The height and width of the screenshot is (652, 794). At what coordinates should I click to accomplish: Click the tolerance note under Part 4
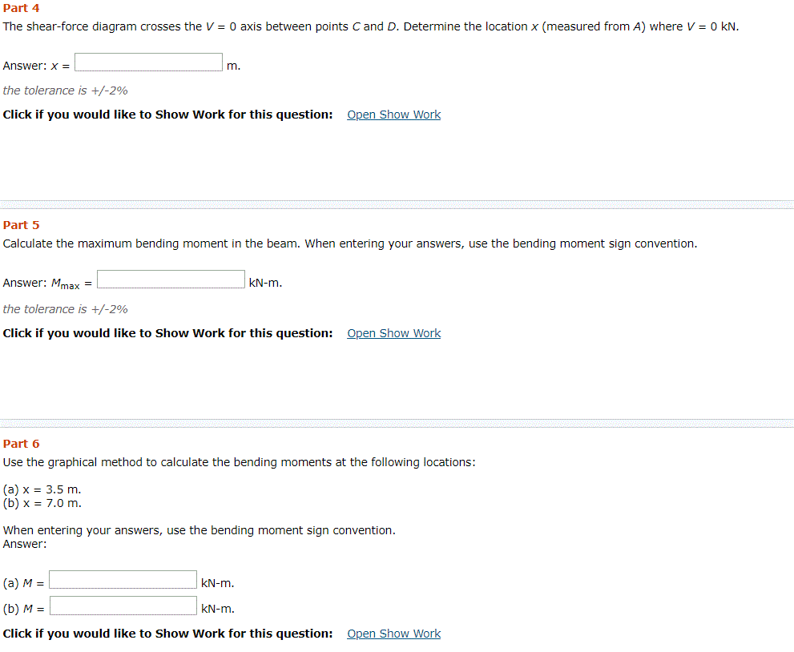click(x=66, y=90)
